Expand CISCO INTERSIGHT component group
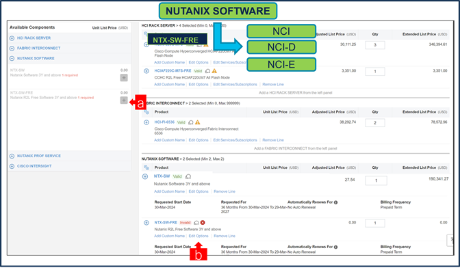The image size is (460, 270). point(12,167)
